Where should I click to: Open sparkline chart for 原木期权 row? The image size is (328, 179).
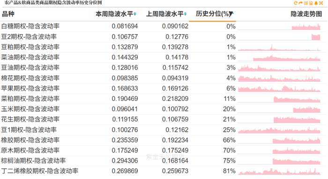[279, 150]
